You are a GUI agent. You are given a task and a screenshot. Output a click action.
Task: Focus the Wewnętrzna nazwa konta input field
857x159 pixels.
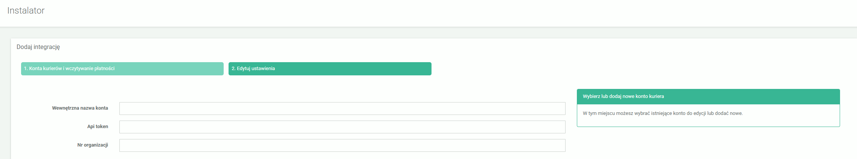(x=342, y=109)
